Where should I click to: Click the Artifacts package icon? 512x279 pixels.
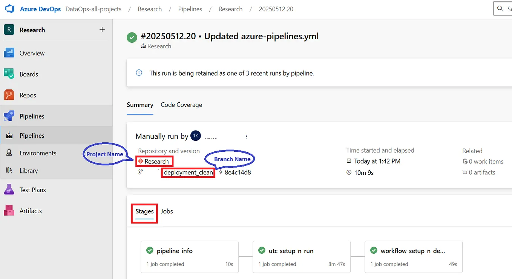click(x=10, y=211)
